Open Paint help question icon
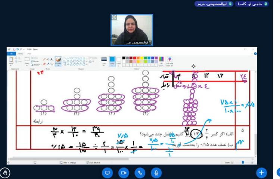Image resolution: width=280 pixels, height=179 pixels. click(x=255, y=53)
